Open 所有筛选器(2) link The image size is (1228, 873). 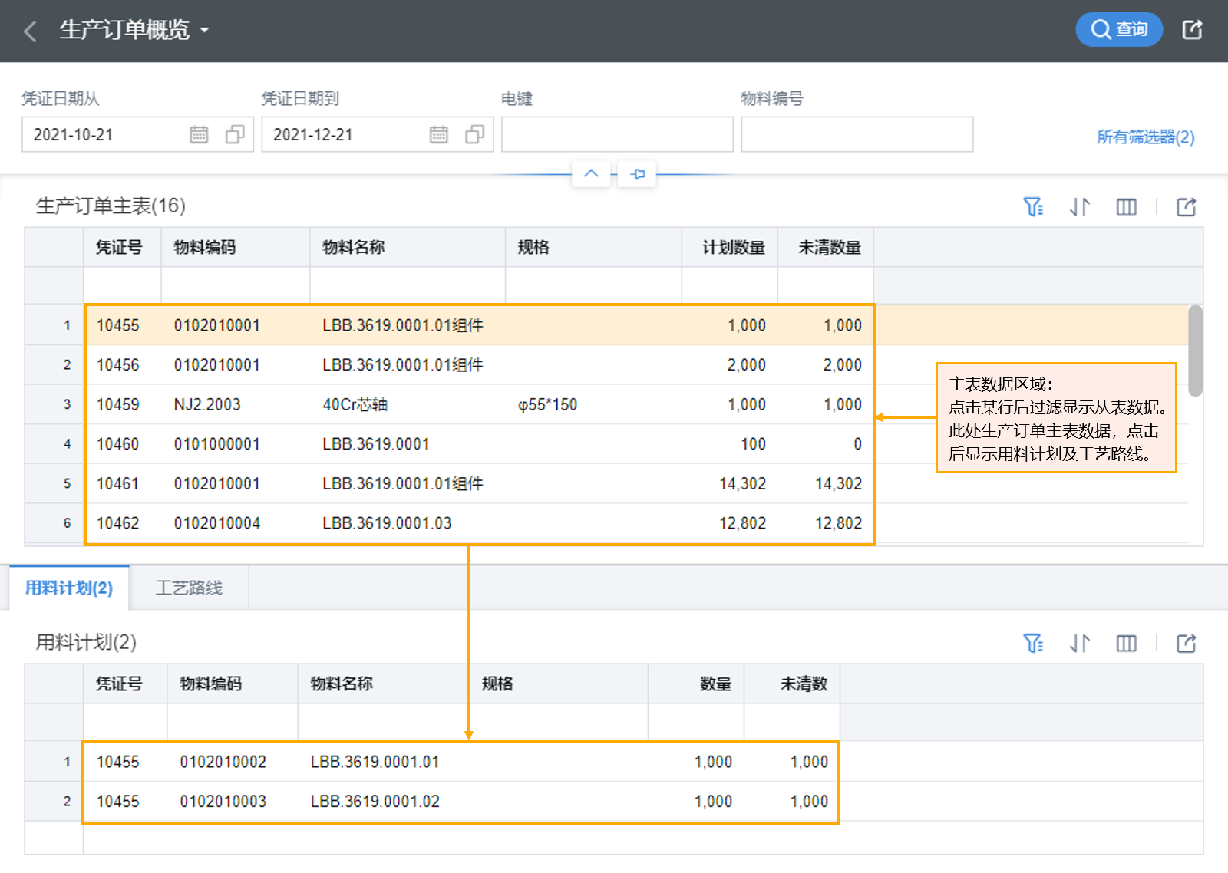[1145, 137]
